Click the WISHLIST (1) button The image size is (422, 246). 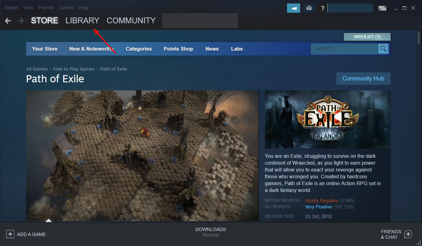tap(367, 37)
